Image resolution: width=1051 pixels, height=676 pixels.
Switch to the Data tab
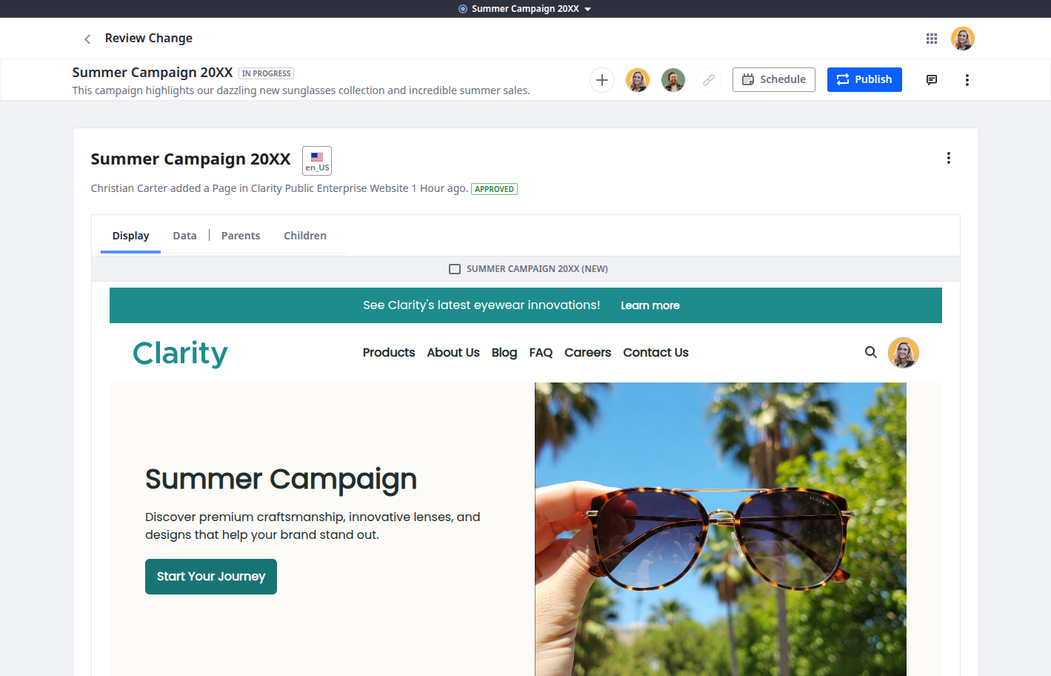pyautogui.click(x=184, y=236)
